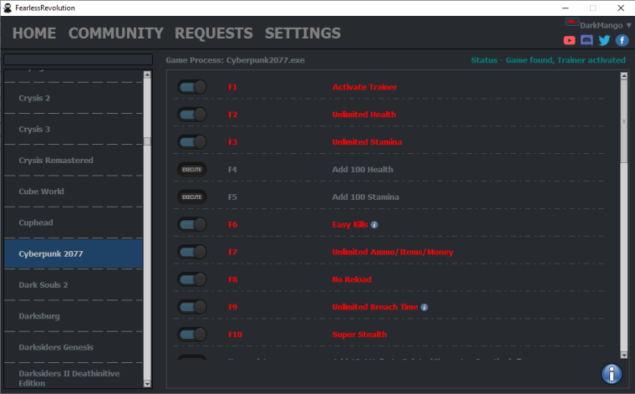Viewport: 635px width, 394px height.
Task: Expand the DarkMango account dropdown
Action: click(628, 25)
